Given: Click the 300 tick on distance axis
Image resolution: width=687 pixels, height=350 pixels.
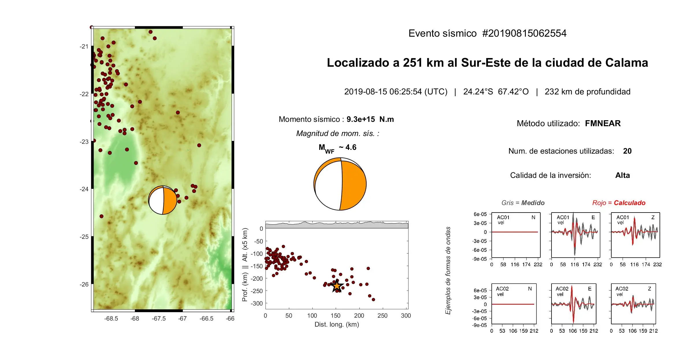Looking at the screenshot, I should click(406, 316).
